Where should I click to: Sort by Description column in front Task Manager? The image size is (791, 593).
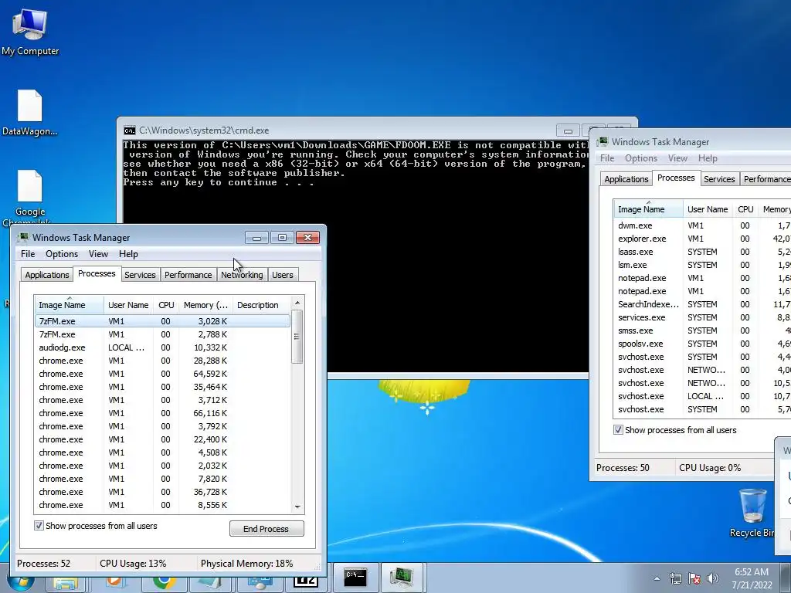pyautogui.click(x=261, y=304)
